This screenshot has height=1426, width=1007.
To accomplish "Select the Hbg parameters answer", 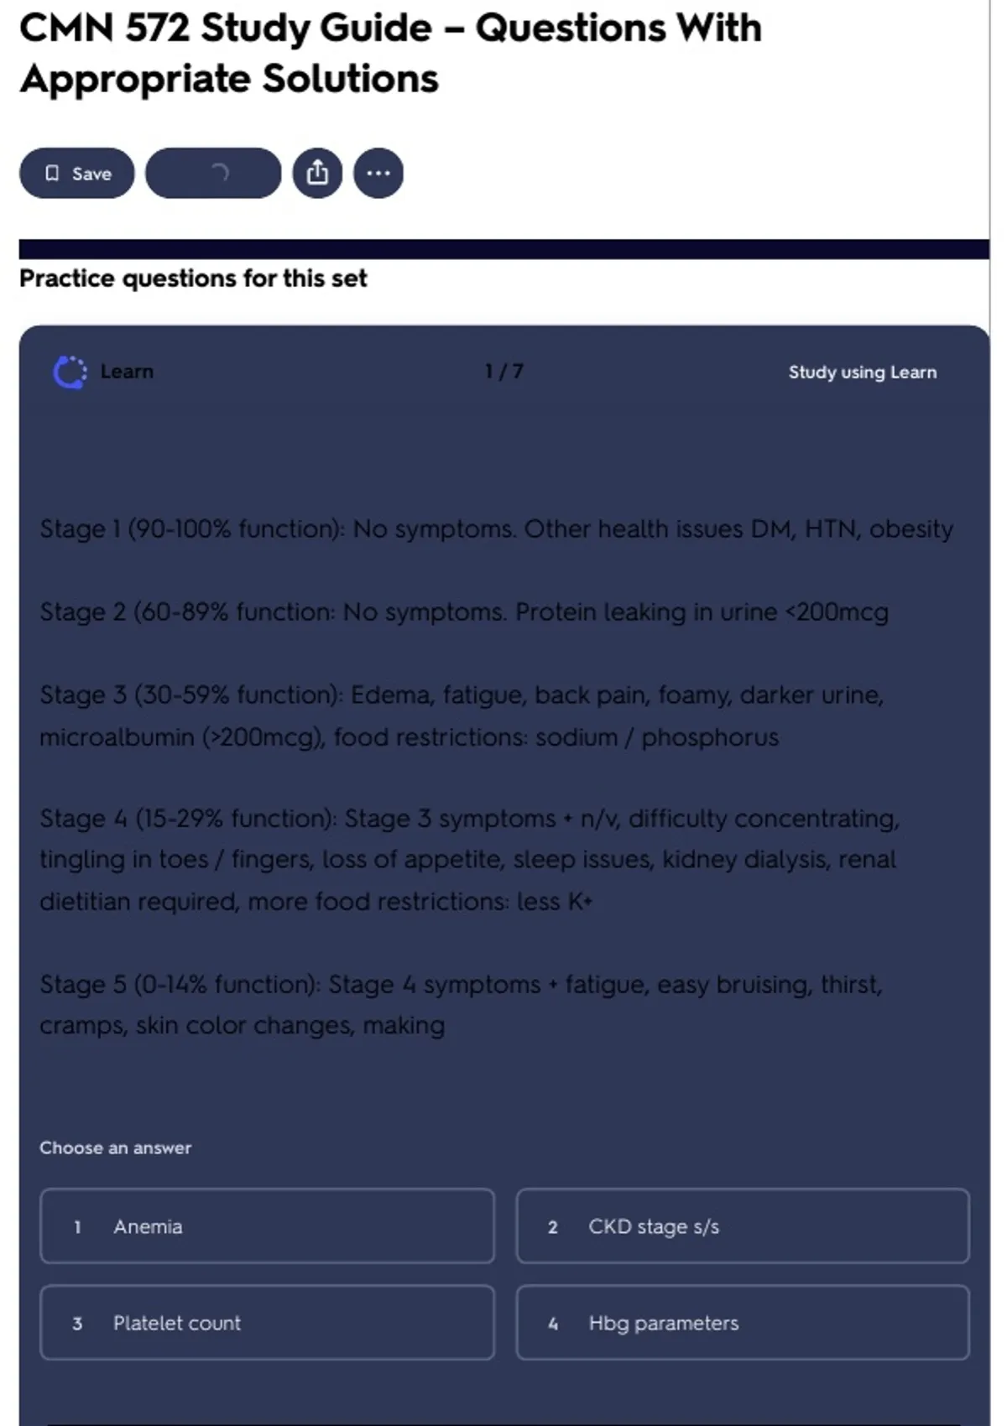I will 743,1323.
